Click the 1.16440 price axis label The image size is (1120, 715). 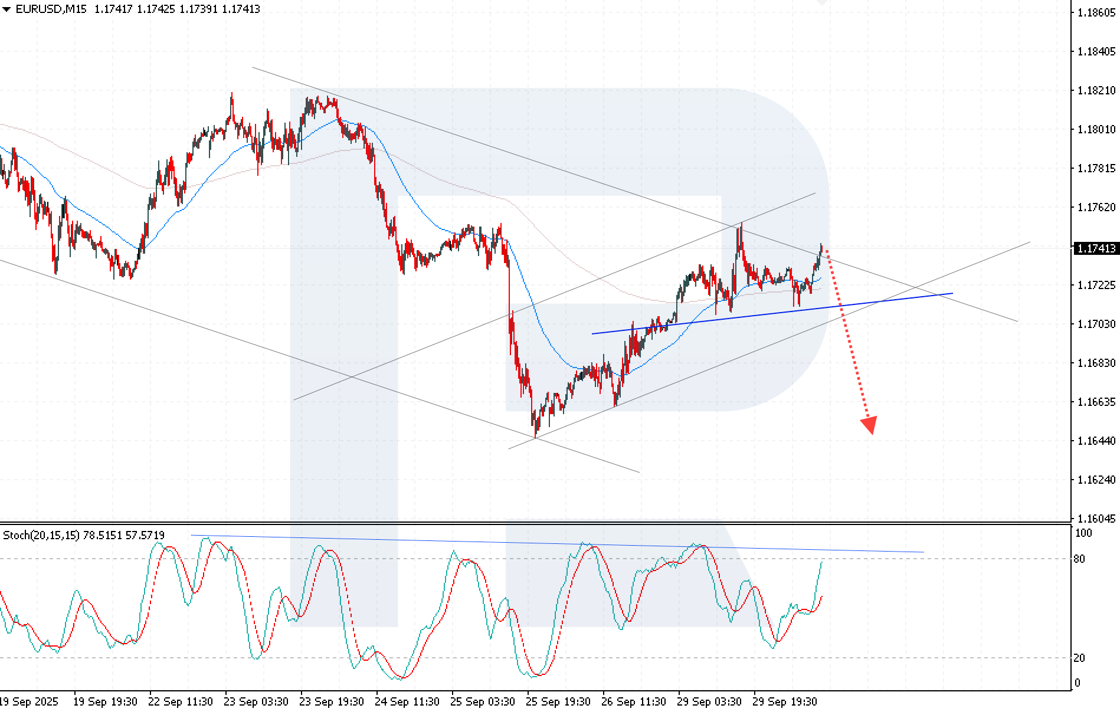[x=1096, y=441]
